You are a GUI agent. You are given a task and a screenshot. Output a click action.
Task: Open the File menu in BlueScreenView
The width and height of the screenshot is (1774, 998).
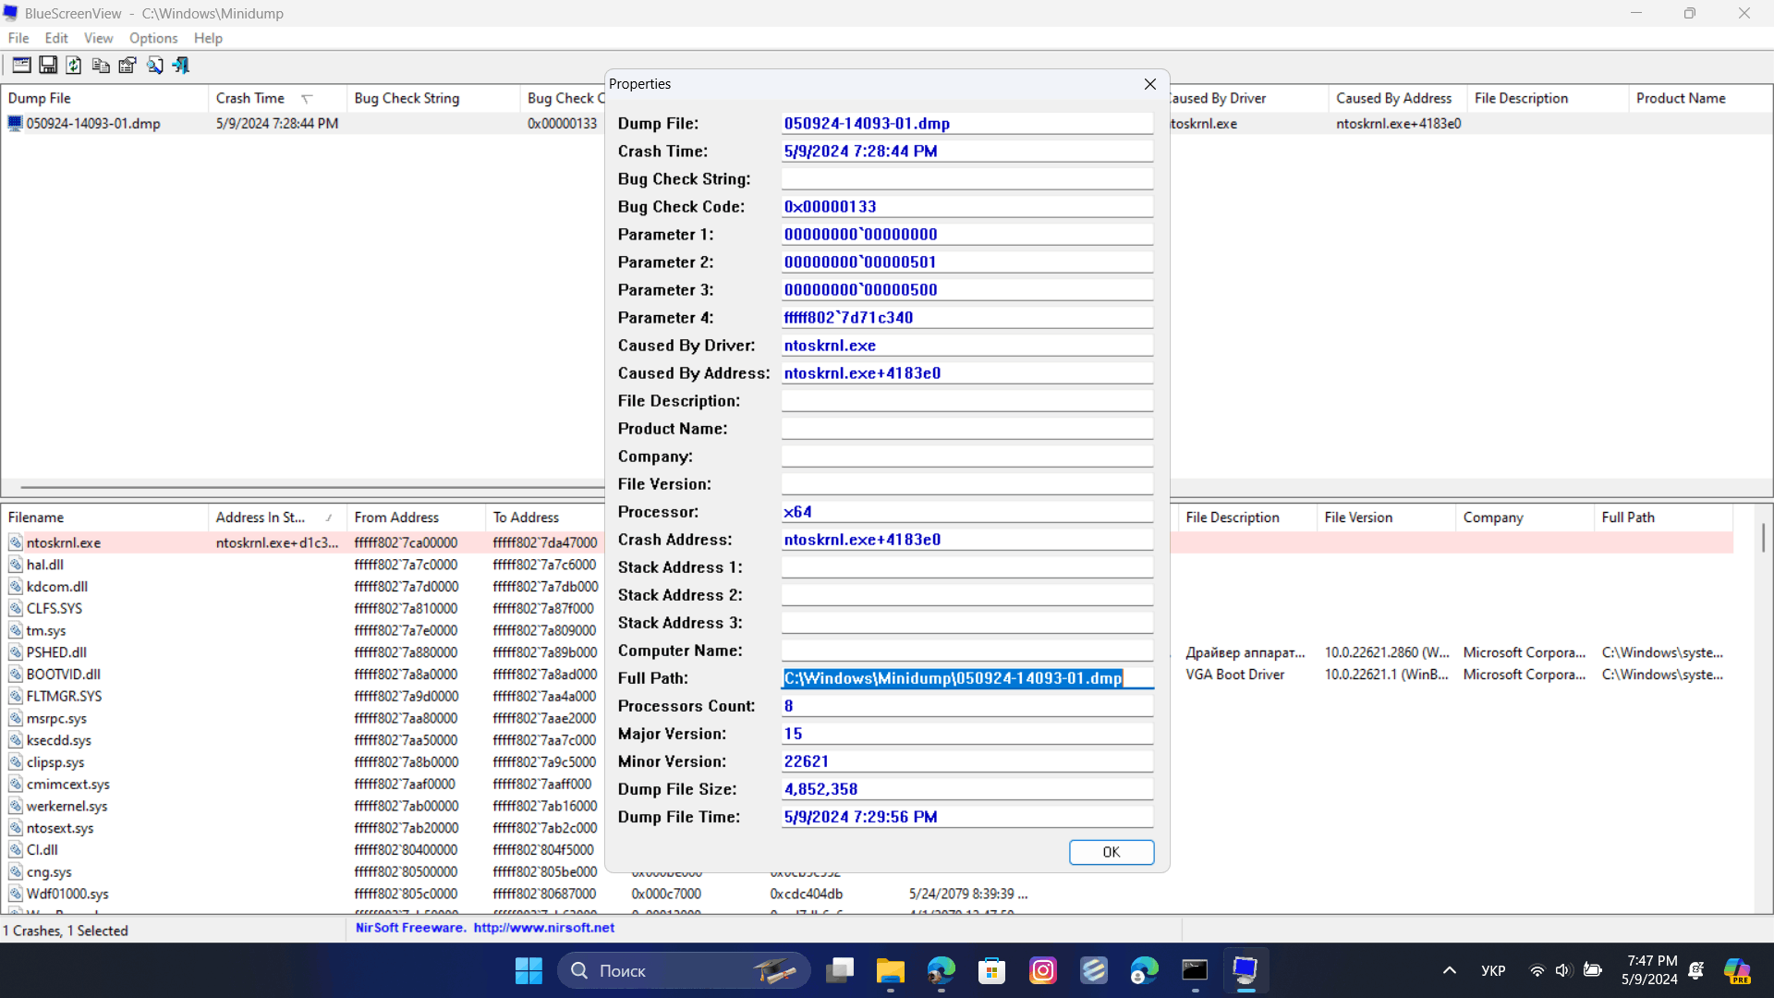[18, 38]
